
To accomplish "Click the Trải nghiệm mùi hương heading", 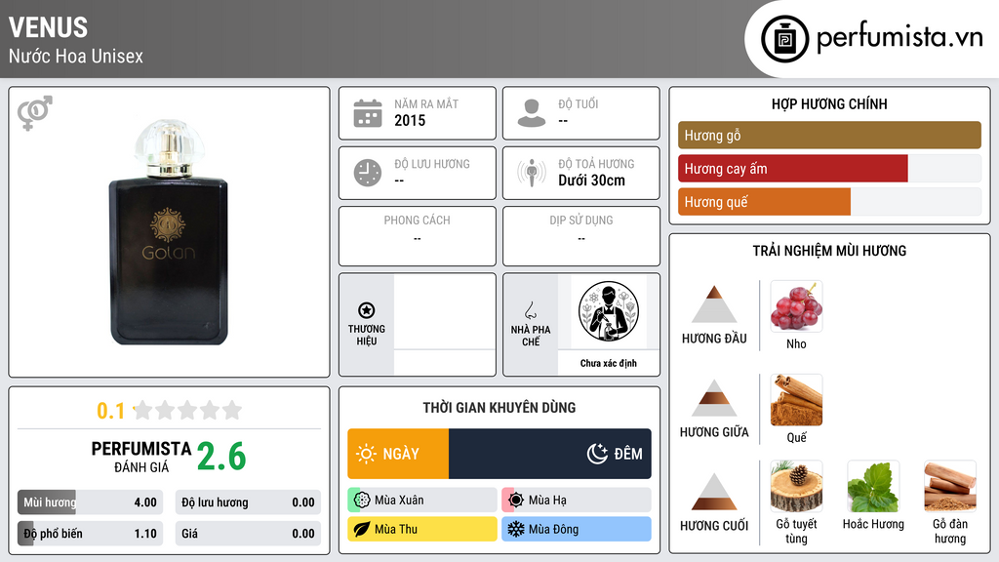I will pyautogui.click(x=829, y=251).
